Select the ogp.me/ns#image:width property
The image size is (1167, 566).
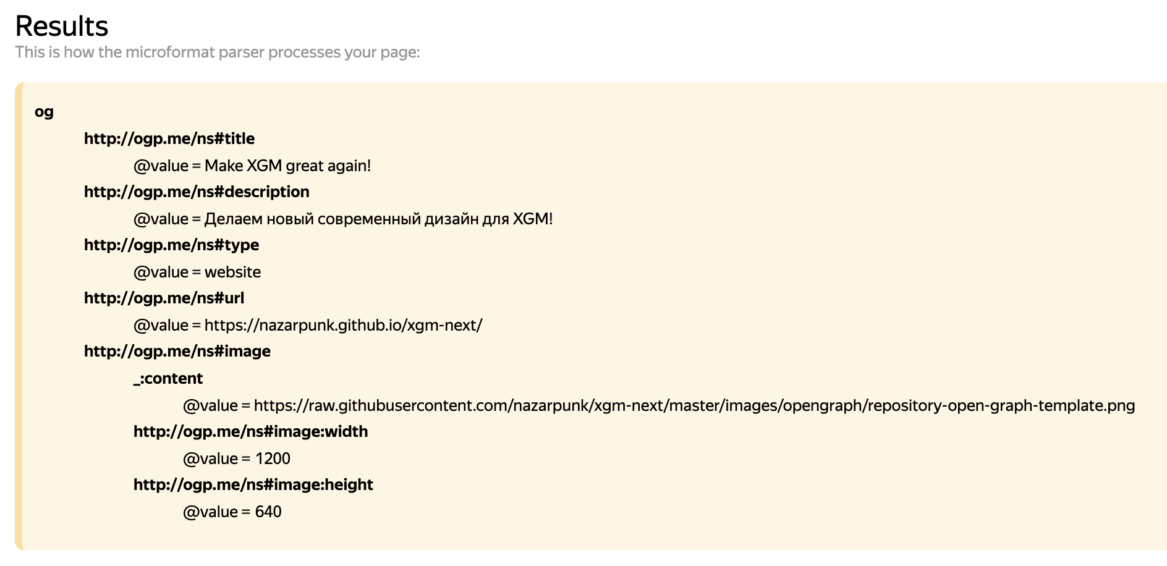click(x=250, y=431)
